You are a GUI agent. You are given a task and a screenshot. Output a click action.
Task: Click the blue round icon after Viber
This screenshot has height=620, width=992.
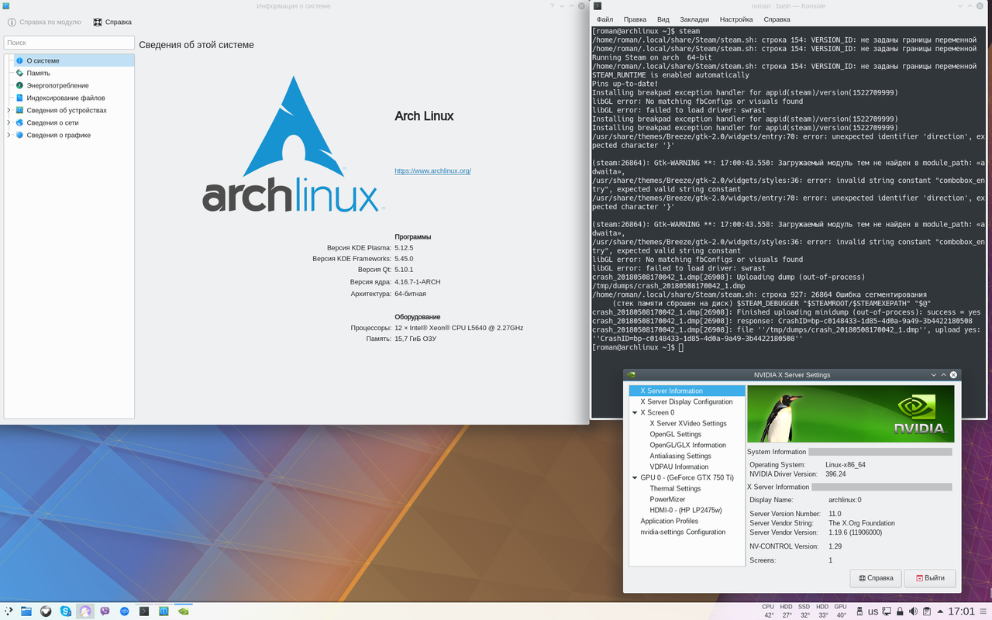click(x=125, y=611)
